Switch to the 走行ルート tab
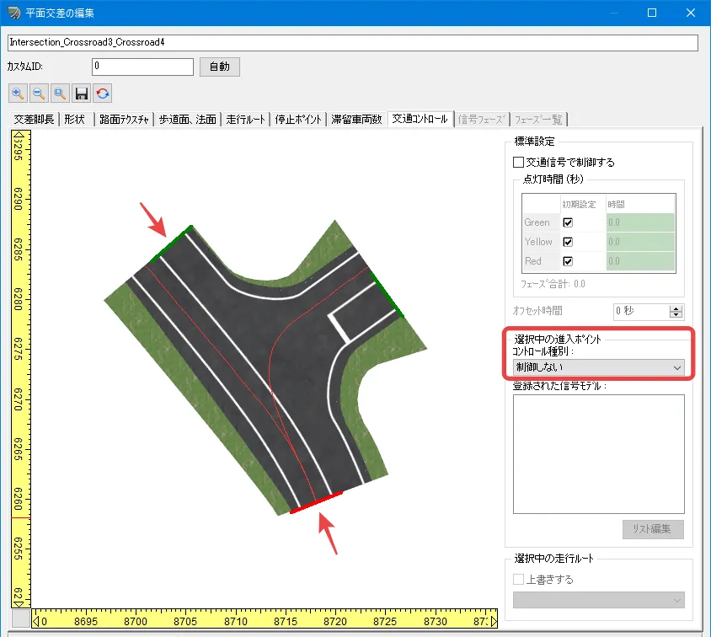711x637 pixels. 245,120
